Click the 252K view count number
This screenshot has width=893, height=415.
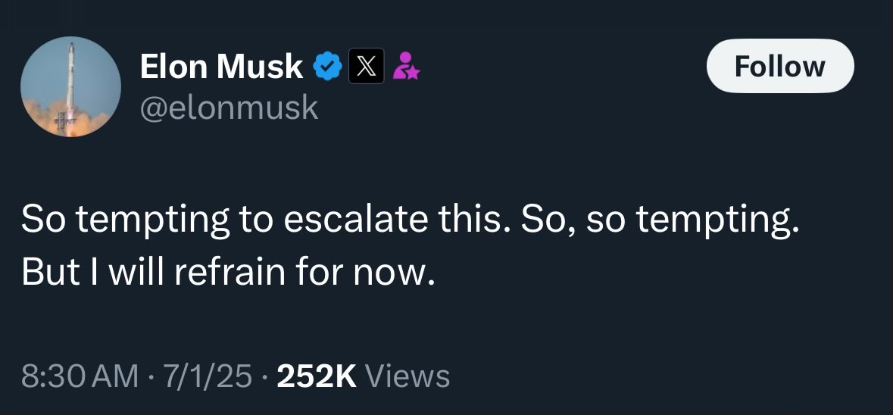[317, 376]
